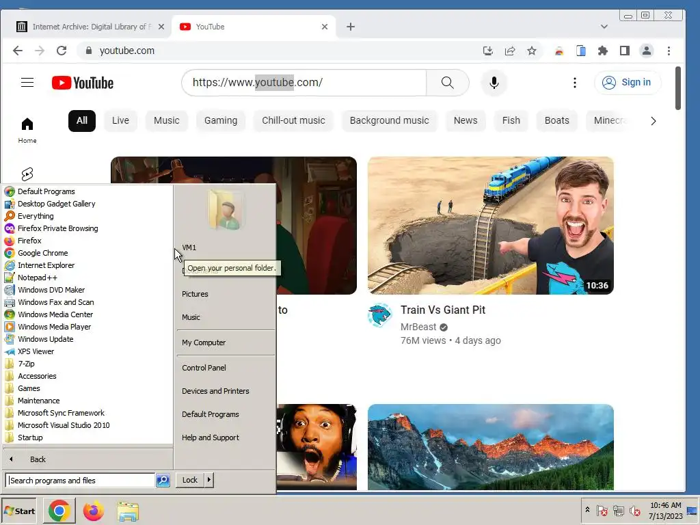Click the YouTube logo

pyautogui.click(x=83, y=83)
